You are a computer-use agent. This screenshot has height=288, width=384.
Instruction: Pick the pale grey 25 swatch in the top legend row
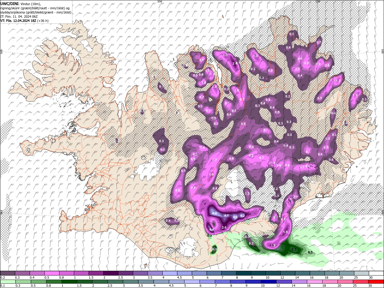click(x=361, y=273)
